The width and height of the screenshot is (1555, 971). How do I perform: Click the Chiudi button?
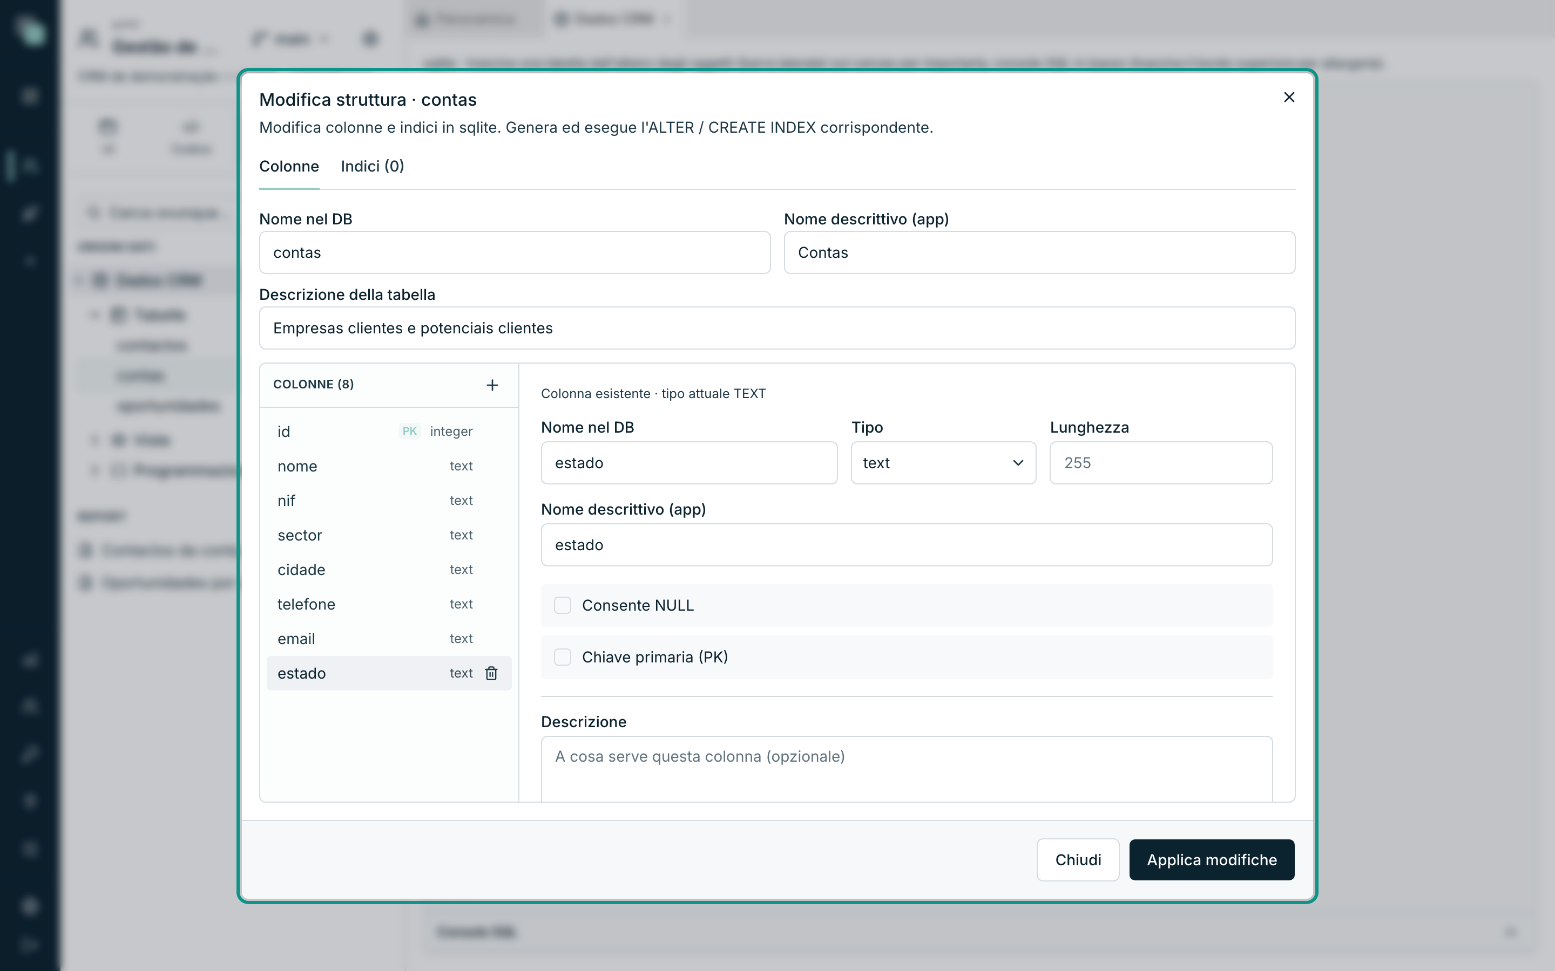pyautogui.click(x=1078, y=860)
